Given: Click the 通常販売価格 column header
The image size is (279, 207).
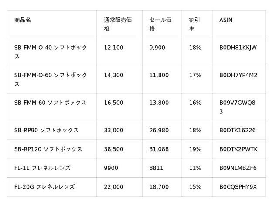Looking at the screenshot, I should [118, 24].
